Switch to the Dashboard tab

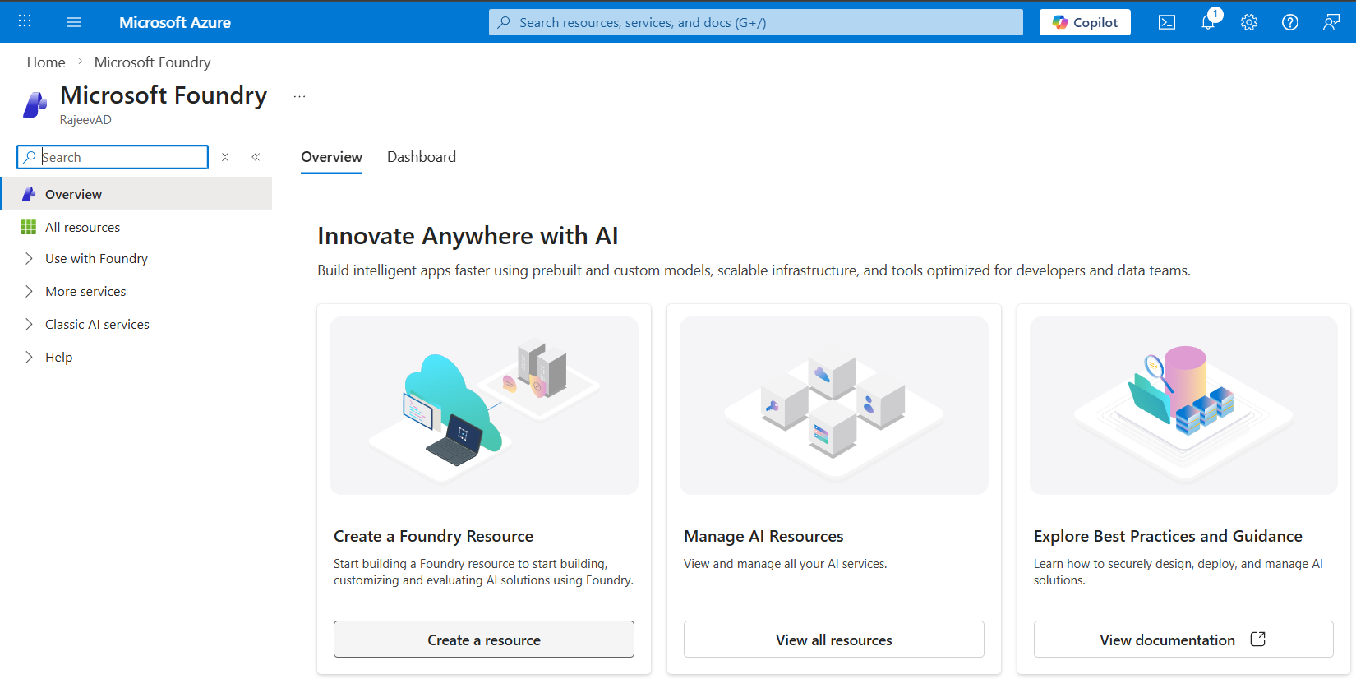pyautogui.click(x=421, y=157)
